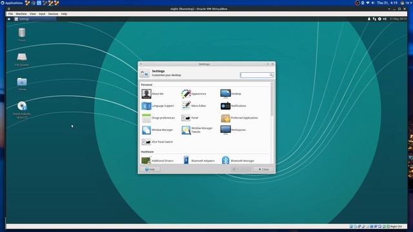The height and width of the screenshot is (232, 413).
Task: Open VirtualBox Help menu
Action: pyautogui.click(x=64, y=14)
